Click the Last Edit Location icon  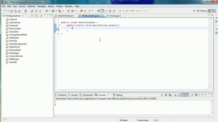[x=134, y=11]
